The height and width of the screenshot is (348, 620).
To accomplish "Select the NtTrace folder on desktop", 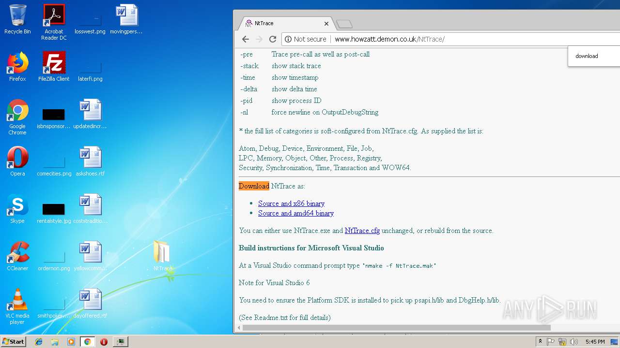I will pos(162,256).
